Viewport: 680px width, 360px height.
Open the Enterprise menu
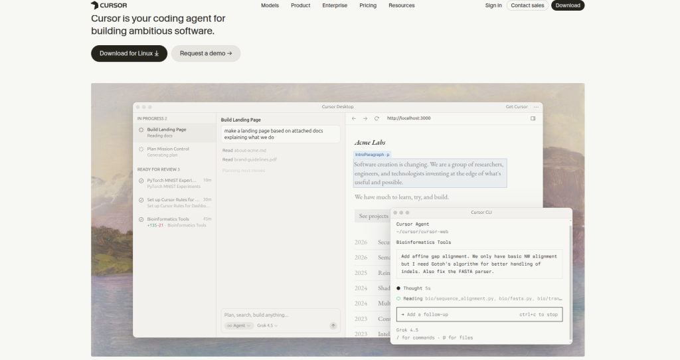(335, 5)
